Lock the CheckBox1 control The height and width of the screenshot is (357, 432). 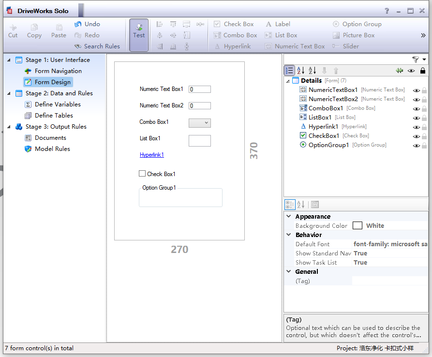(x=424, y=136)
